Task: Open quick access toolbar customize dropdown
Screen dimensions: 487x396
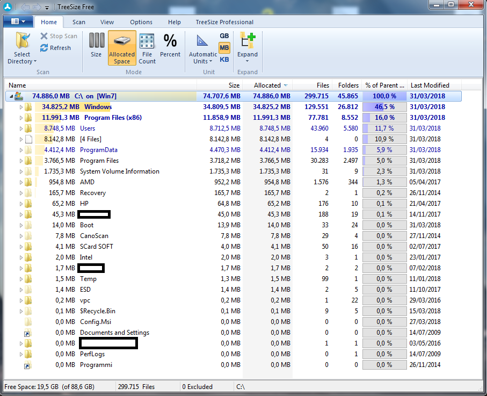Action: 47,8
